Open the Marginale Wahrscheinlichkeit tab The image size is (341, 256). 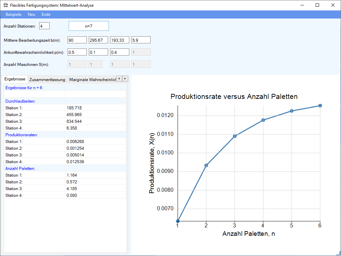tap(91, 80)
